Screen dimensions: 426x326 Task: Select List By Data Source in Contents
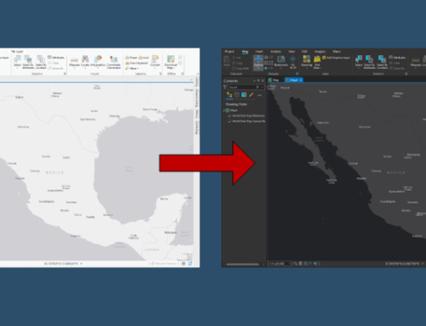[237, 95]
